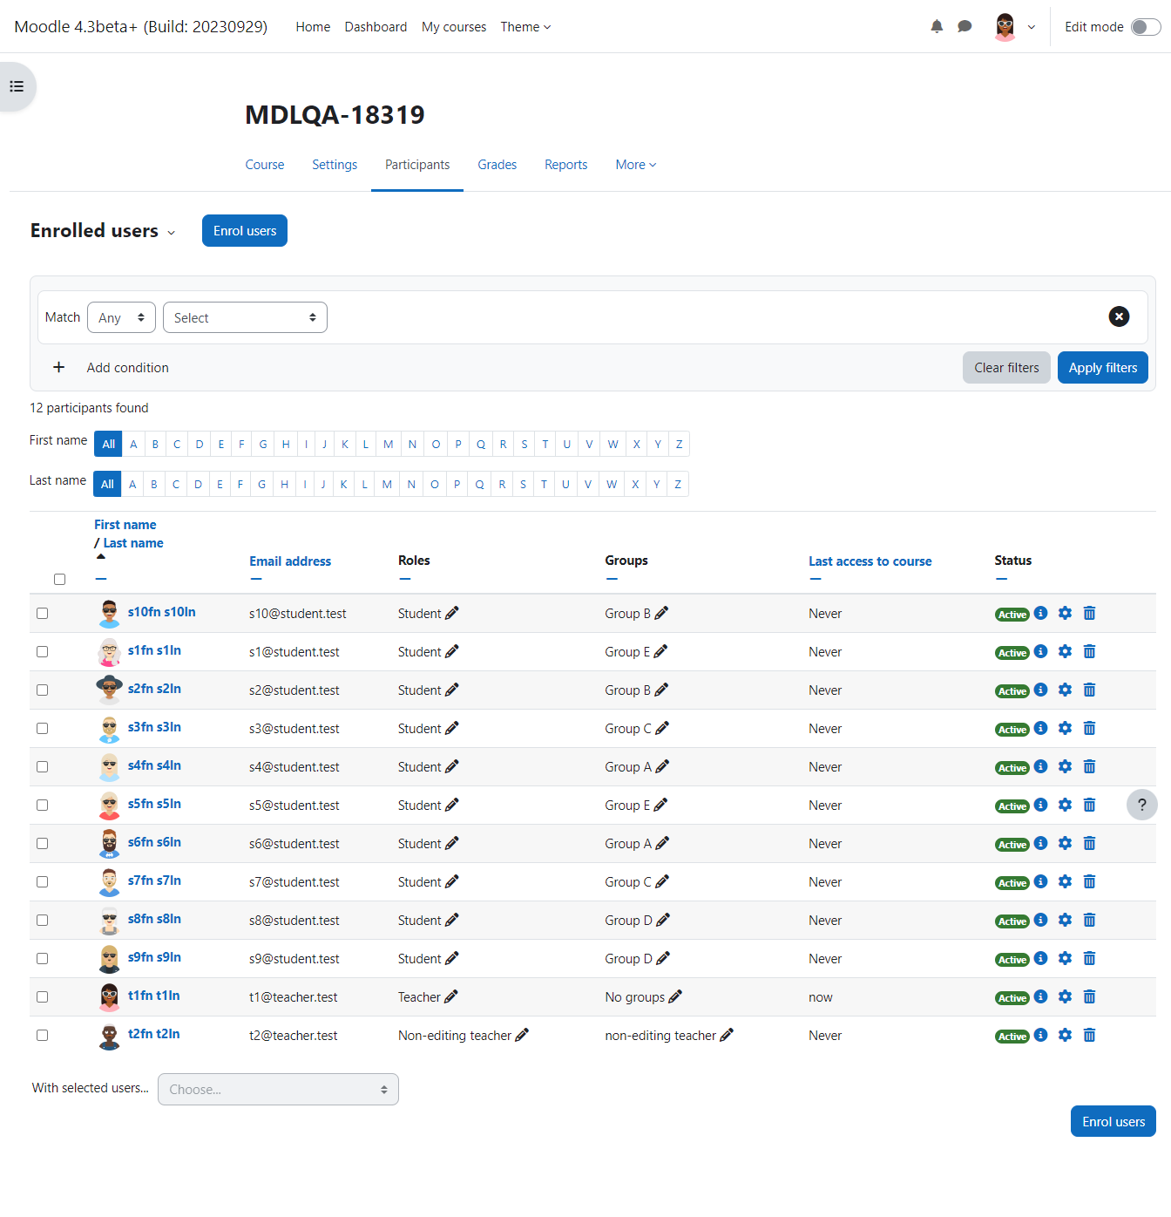The height and width of the screenshot is (1217, 1171).
Task: Unenrol s9fn s9ln with trash icon
Action: pos(1089,958)
